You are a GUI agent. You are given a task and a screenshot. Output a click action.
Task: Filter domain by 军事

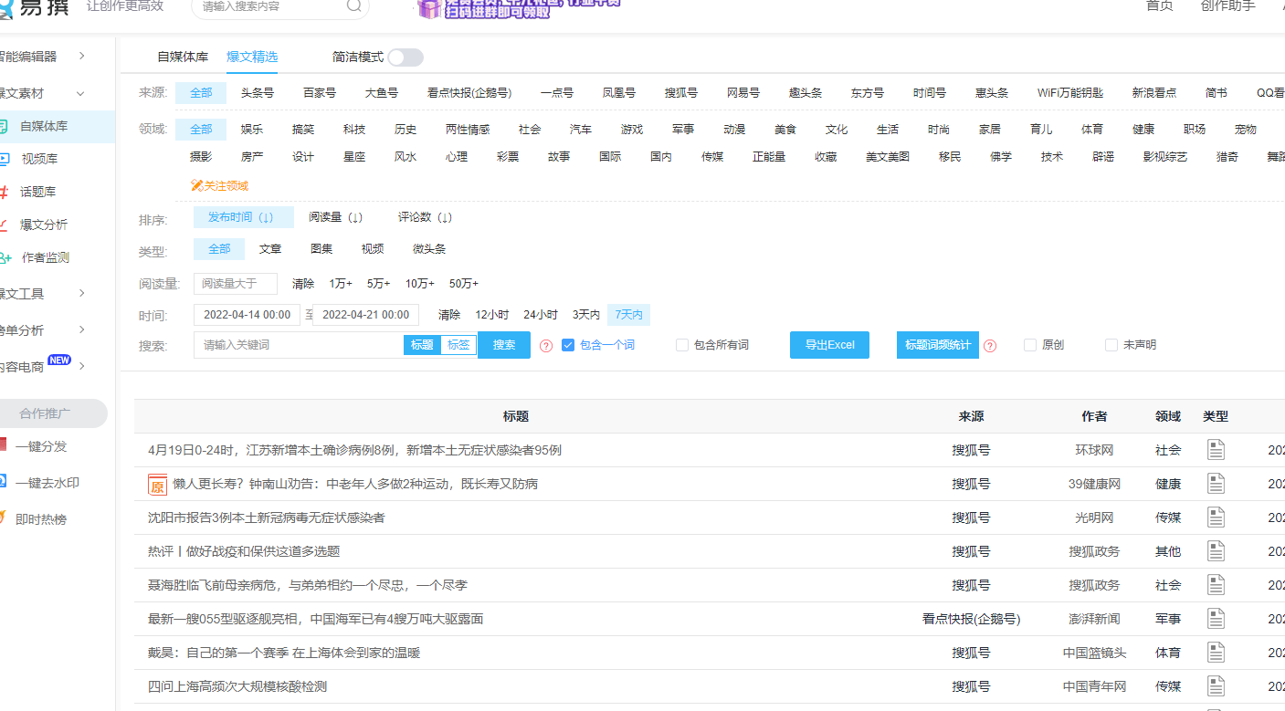coord(683,130)
